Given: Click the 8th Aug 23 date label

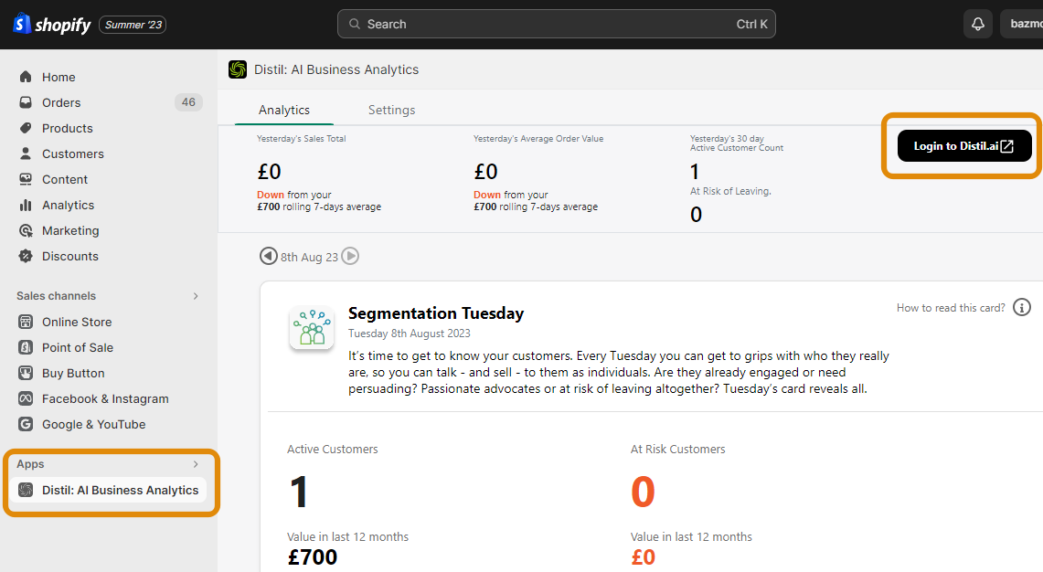Looking at the screenshot, I should [309, 258].
